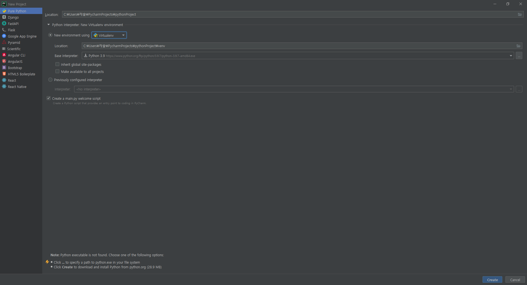Select Pyramid project type
This screenshot has height=285, width=527.
tap(21, 42)
